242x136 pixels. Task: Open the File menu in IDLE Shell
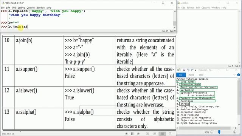point(3,8)
